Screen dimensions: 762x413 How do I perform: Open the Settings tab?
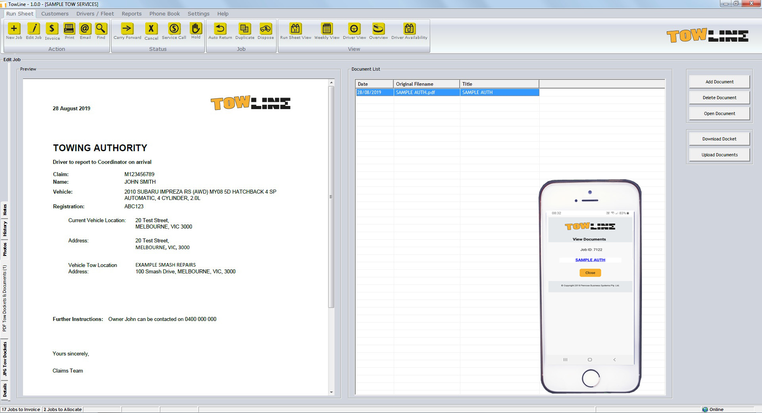[x=198, y=13]
